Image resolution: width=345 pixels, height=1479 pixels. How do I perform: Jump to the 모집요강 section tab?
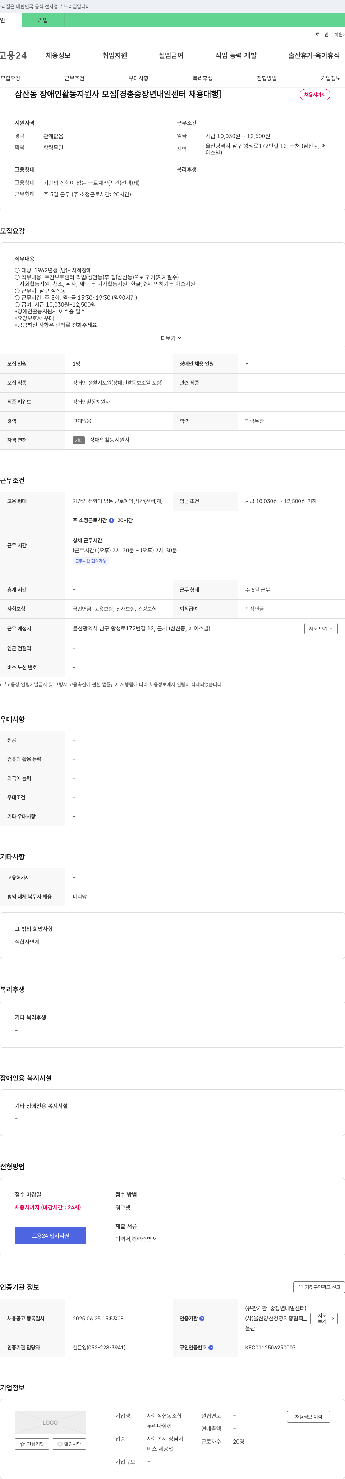(10, 78)
